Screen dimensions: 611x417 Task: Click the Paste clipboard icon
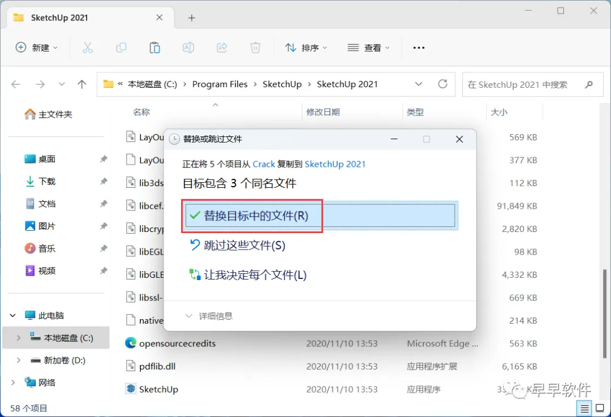coord(154,48)
